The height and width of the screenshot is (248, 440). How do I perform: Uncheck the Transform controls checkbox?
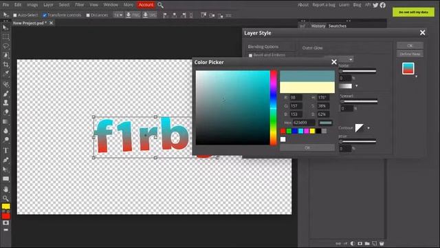[45, 15]
